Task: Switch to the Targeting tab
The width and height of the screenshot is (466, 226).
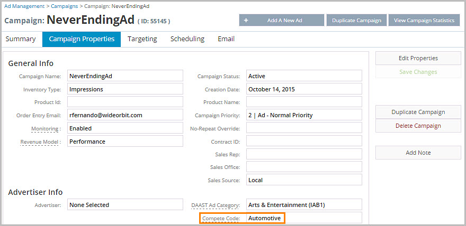Action: click(x=142, y=39)
